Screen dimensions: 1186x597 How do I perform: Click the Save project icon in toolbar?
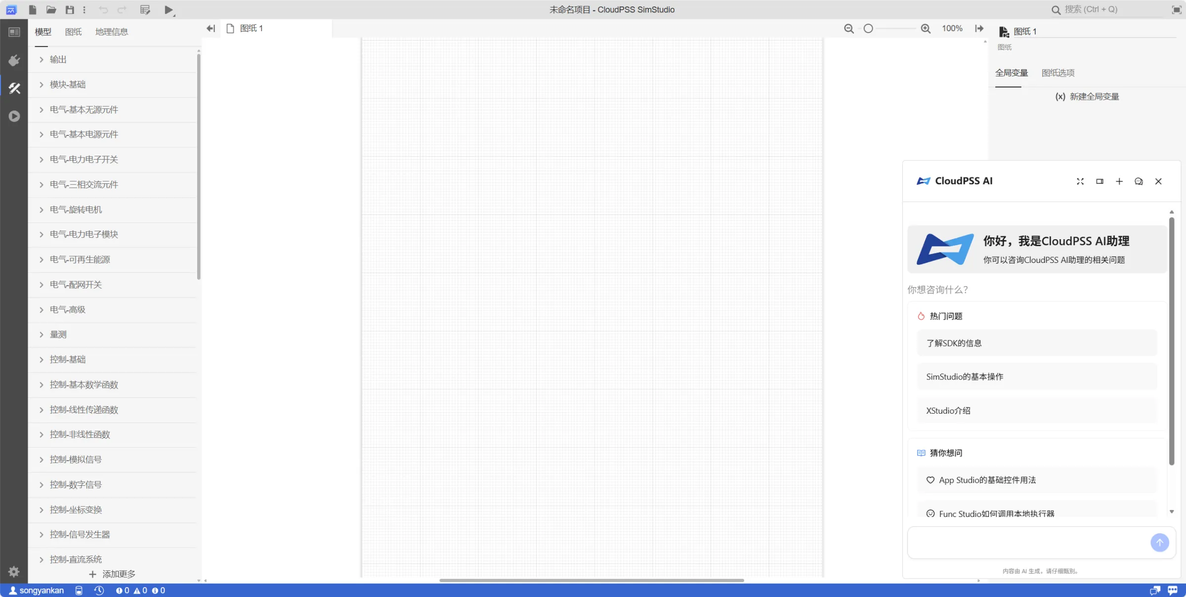[70, 9]
